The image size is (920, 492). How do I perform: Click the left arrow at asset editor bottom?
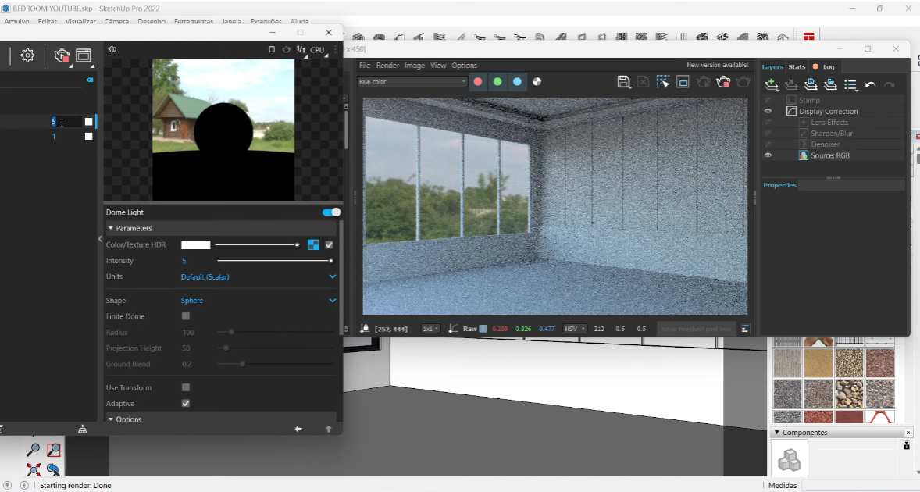tap(298, 430)
